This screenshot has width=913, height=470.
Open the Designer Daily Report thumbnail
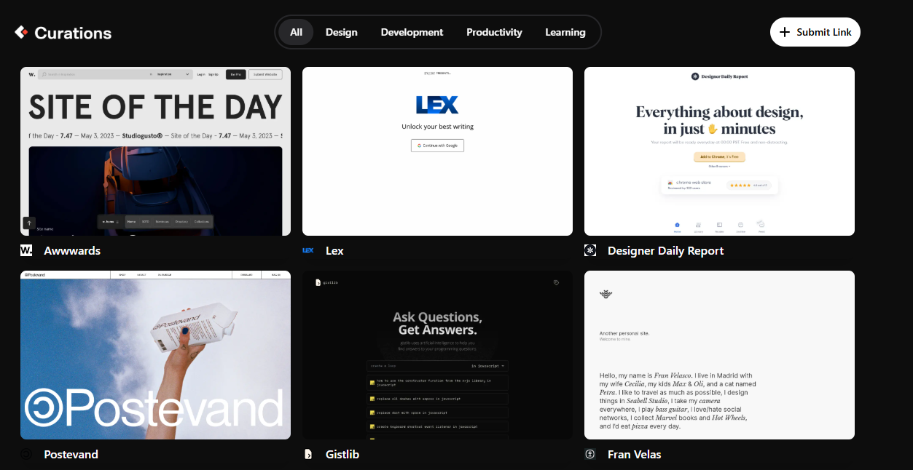tap(719, 151)
